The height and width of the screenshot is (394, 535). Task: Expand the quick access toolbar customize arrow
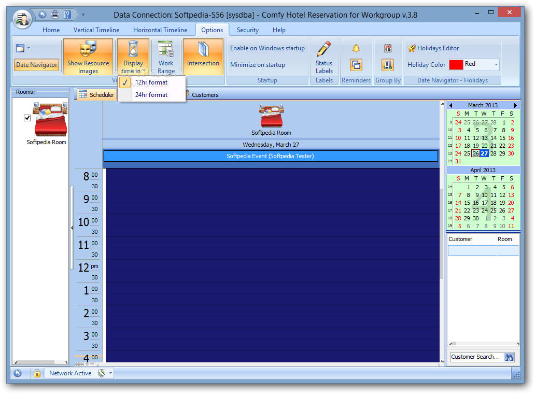click(x=83, y=15)
